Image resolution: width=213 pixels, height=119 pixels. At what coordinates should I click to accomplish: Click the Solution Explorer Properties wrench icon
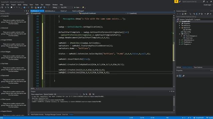point(208,14)
